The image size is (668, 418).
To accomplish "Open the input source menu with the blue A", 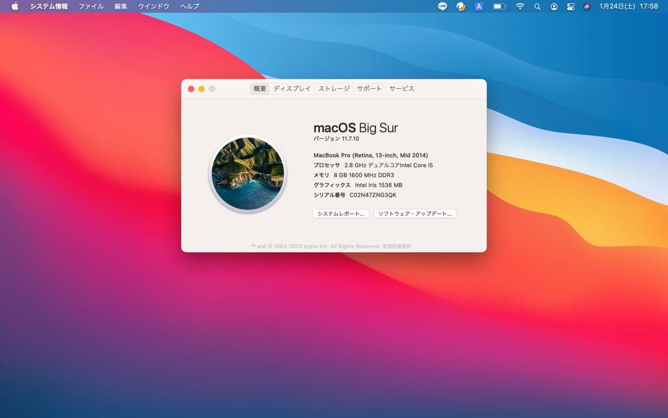I will pos(478,6).
